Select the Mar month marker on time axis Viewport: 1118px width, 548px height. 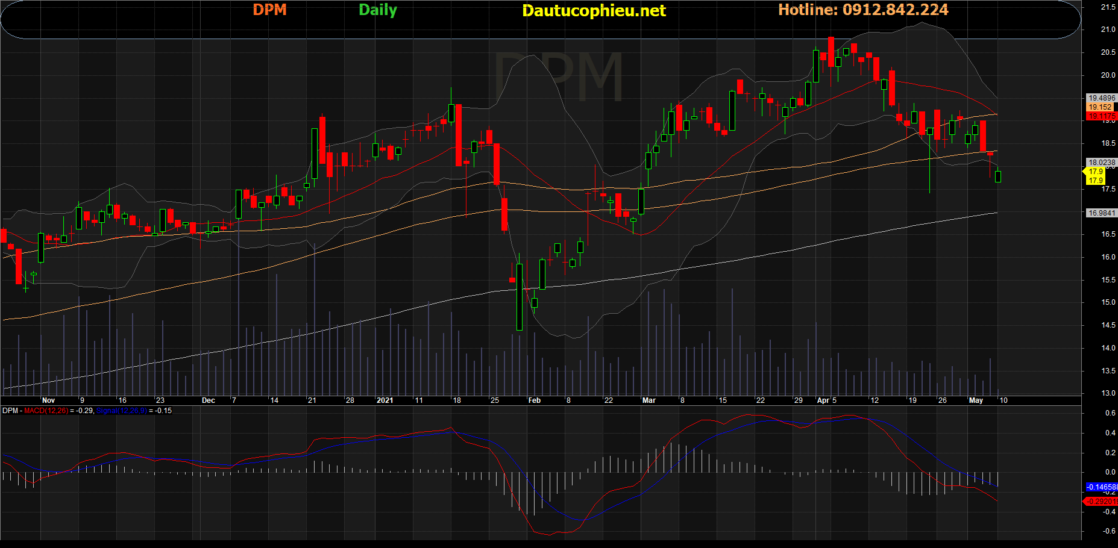pyautogui.click(x=649, y=400)
